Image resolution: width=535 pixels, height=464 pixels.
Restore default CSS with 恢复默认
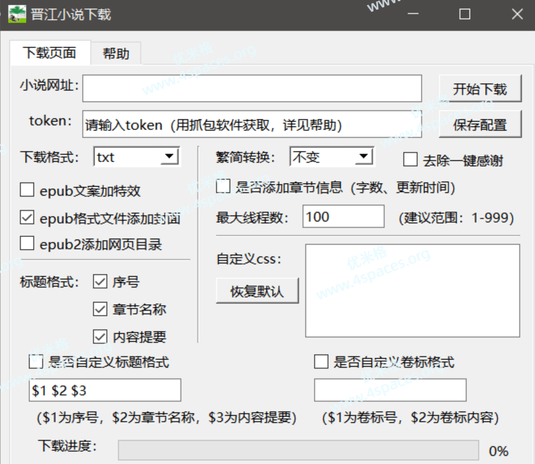tap(257, 292)
